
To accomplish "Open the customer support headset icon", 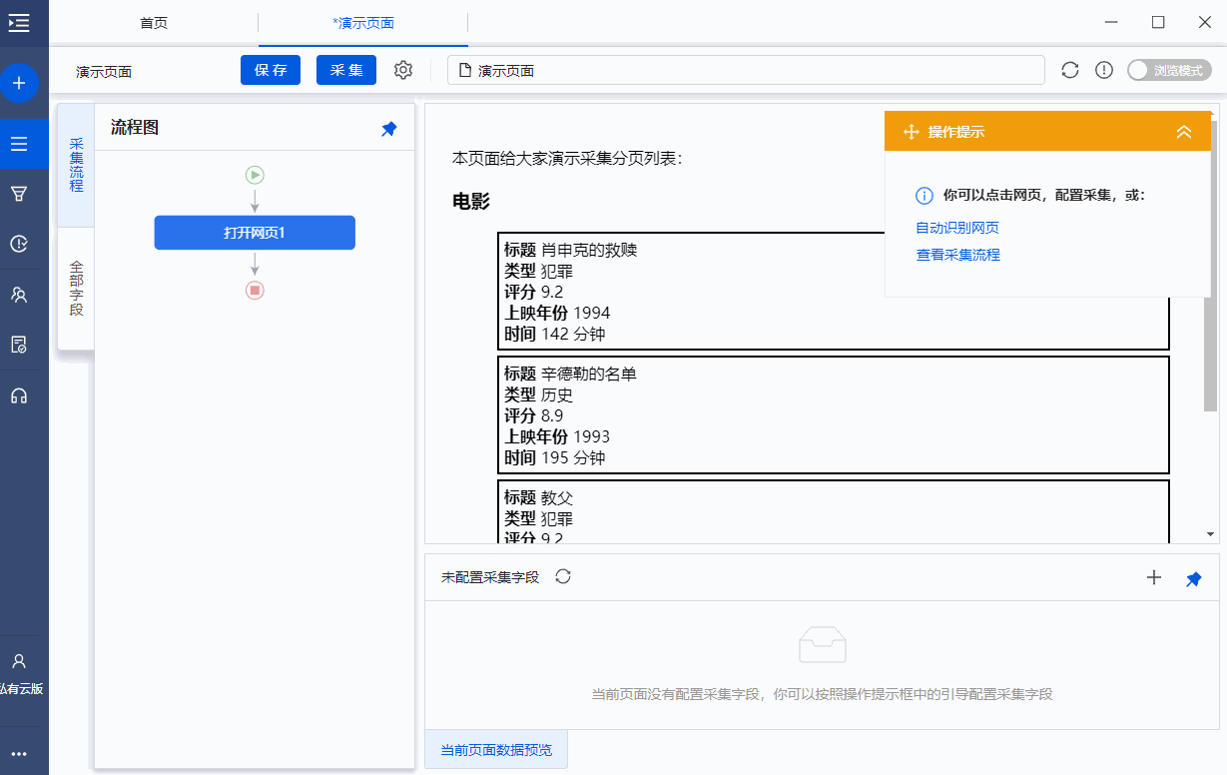I will pos(19,395).
